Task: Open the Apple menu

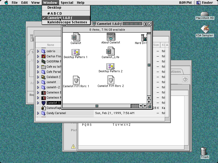Action: click(x=6, y=2)
